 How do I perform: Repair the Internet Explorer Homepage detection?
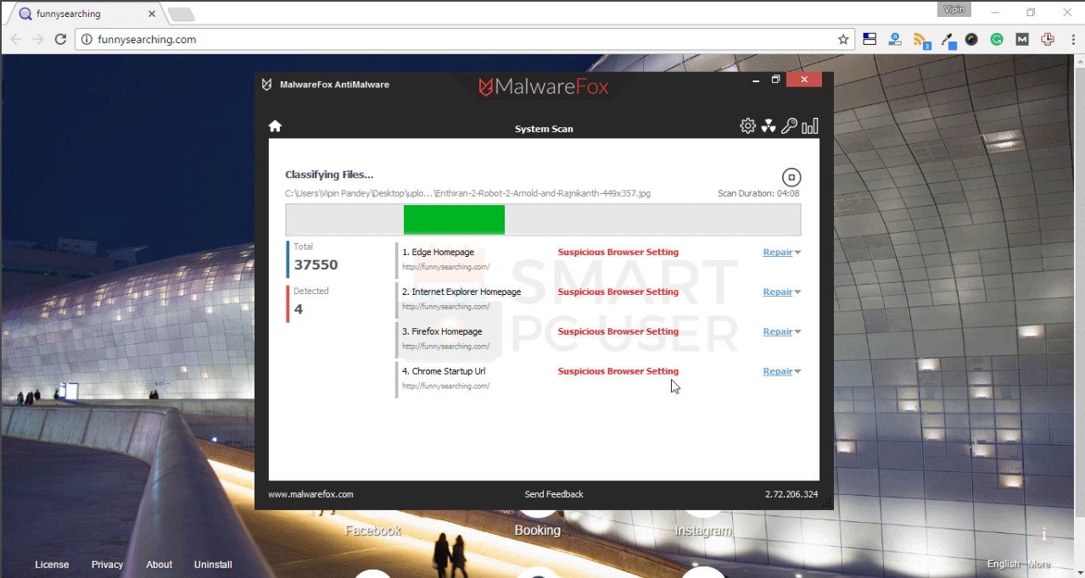(x=778, y=292)
